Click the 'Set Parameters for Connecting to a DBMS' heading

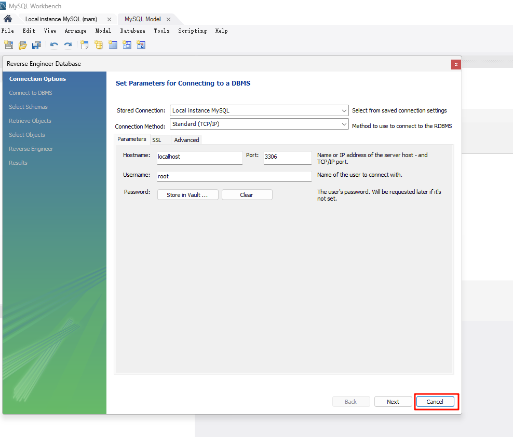183,83
